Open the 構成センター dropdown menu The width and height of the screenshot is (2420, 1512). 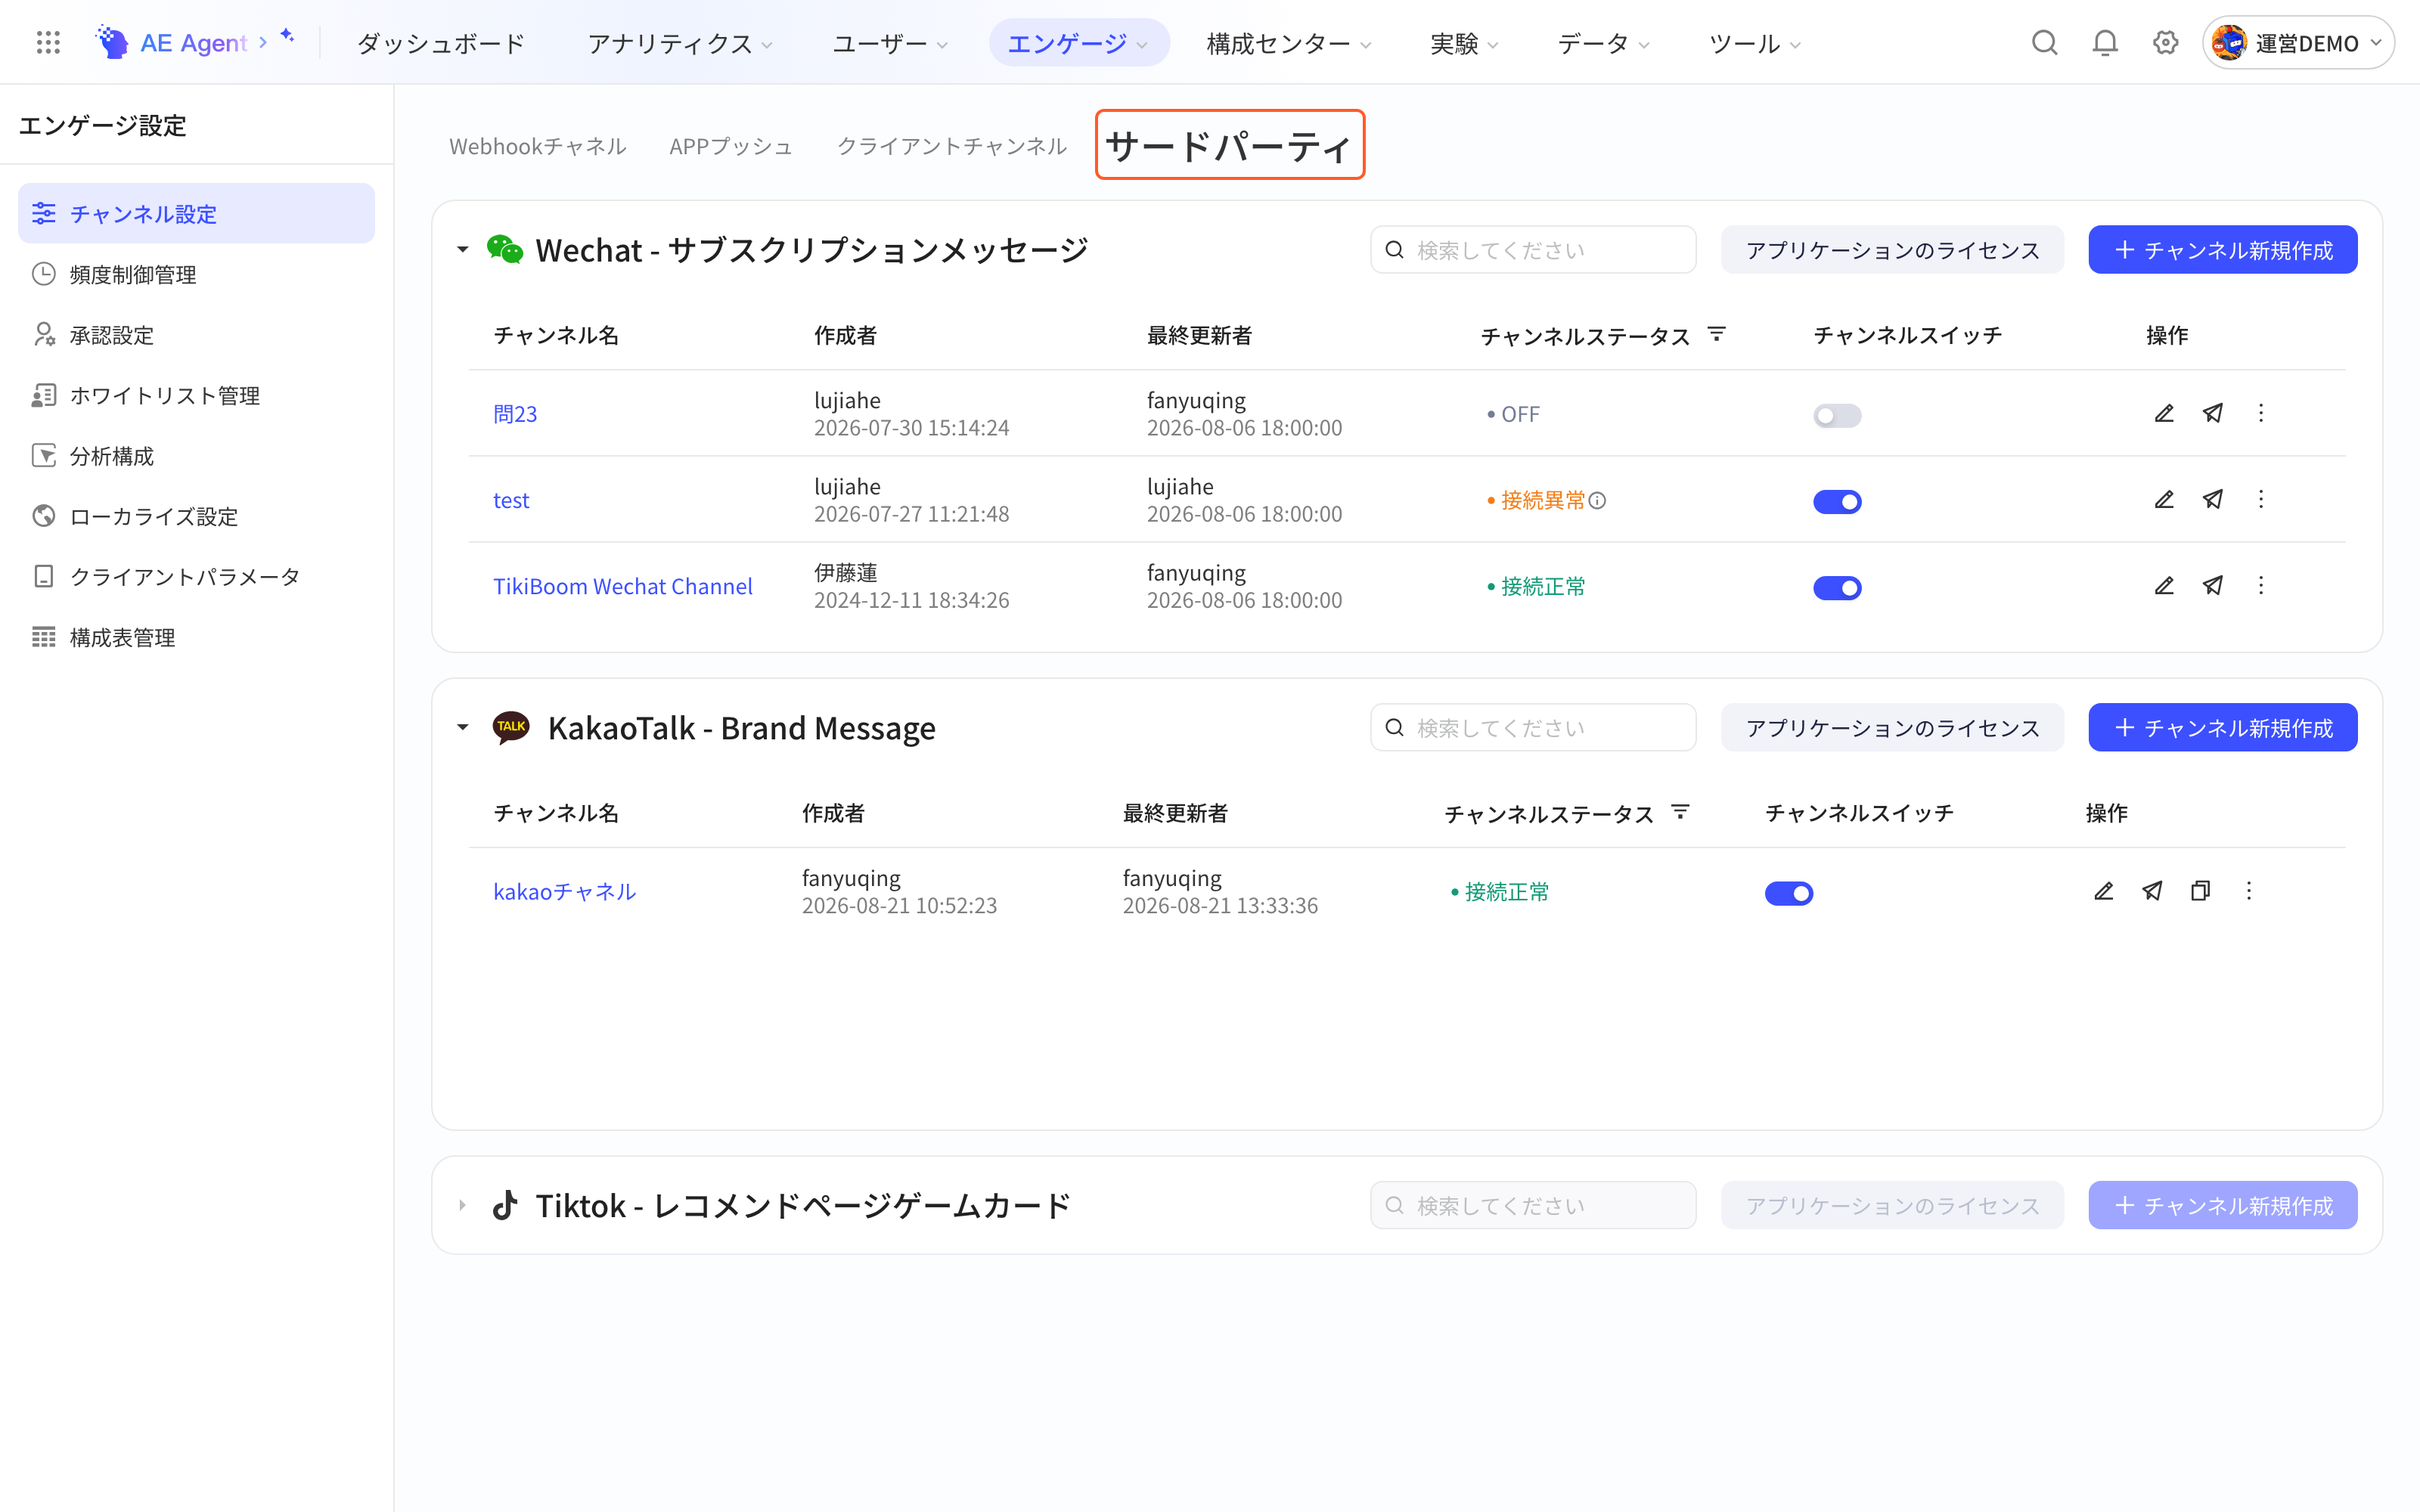click(x=1288, y=43)
